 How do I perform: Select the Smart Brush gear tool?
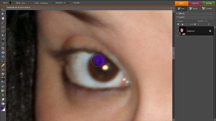click(x=3, y=82)
